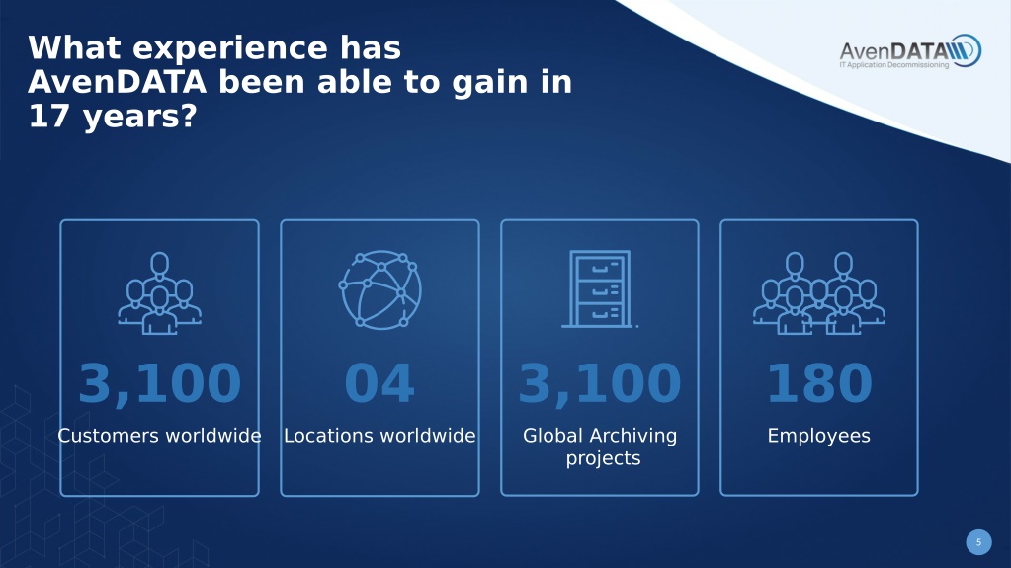Screen dimensions: 1011x568
Task: Select the Locations worldwide label
Action: (379, 436)
